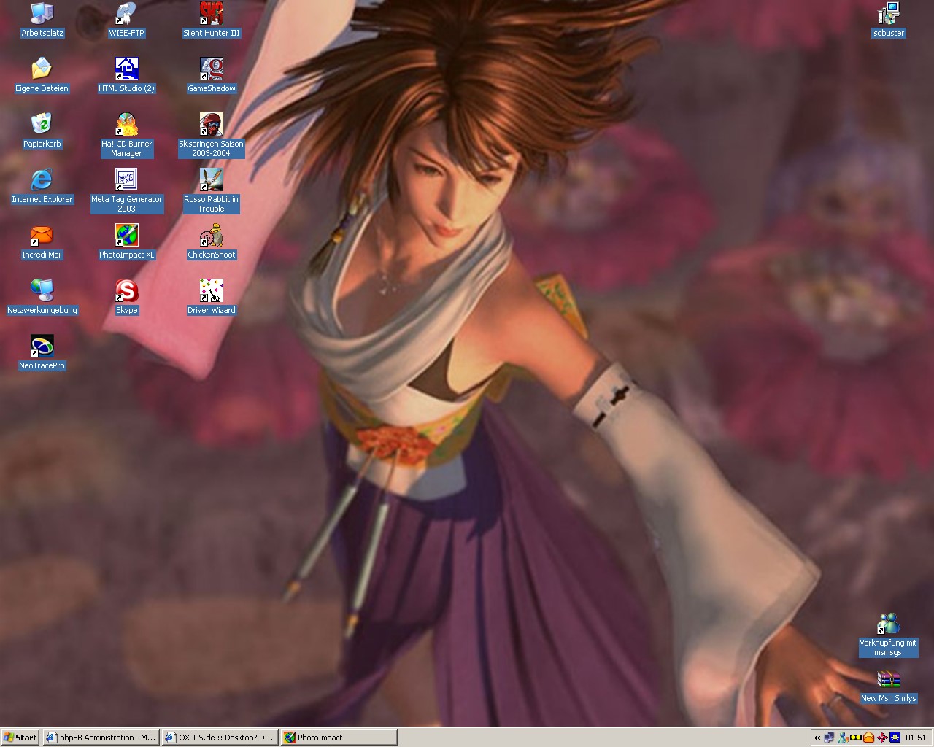Switch to phpBB Administration taskbar window
Image resolution: width=934 pixels, height=747 pixels.
[101, 738]
